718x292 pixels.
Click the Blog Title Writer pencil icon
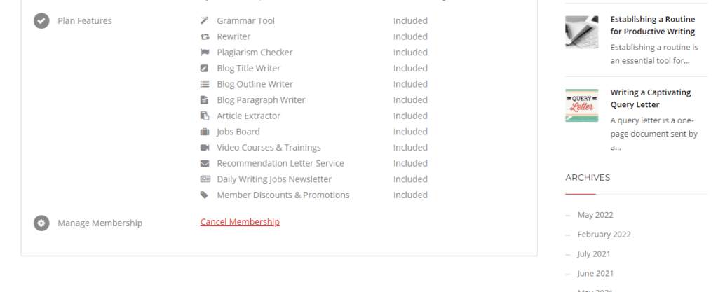coord(205,69)
